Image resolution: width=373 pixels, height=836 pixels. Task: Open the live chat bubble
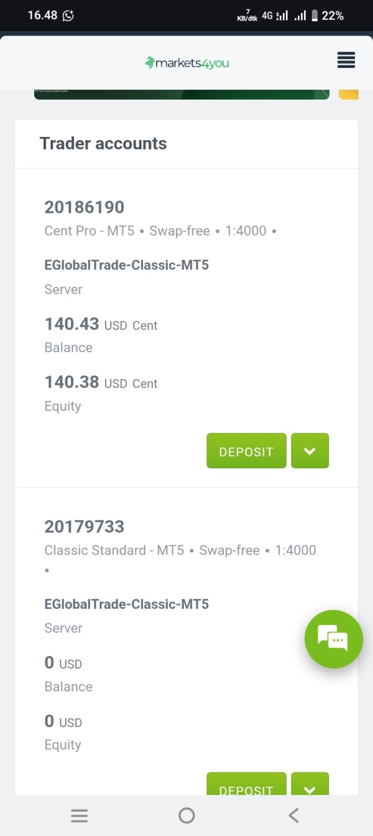tap(333, 639)
